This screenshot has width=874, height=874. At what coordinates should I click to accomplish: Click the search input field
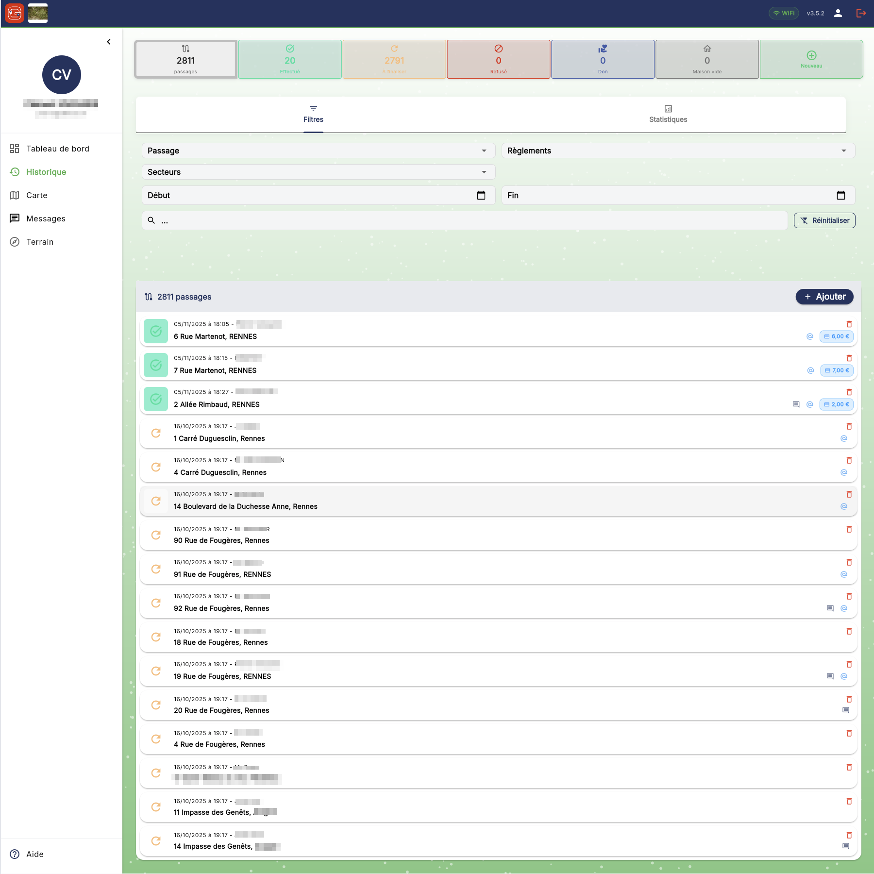tap(466, 220)
